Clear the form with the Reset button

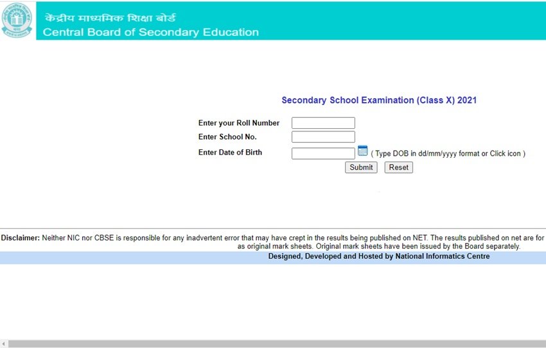(x=398, y=167)
